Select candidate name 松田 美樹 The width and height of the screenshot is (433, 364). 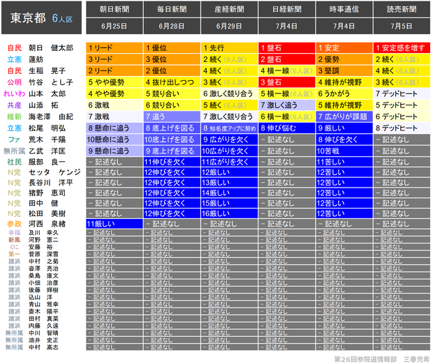[47, 213]
